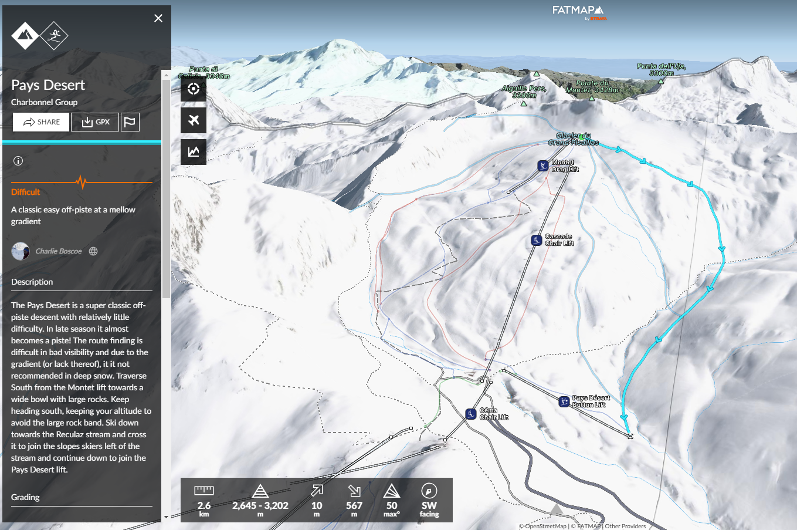Click the SW facing compass stat
This screenshot has width=797, height=530.
click(x=429, y=499)
